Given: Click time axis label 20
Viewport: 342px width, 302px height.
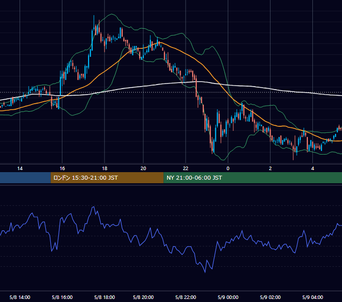Looking at the screenshot, I should pyautogui.click(x=143, y=169).
